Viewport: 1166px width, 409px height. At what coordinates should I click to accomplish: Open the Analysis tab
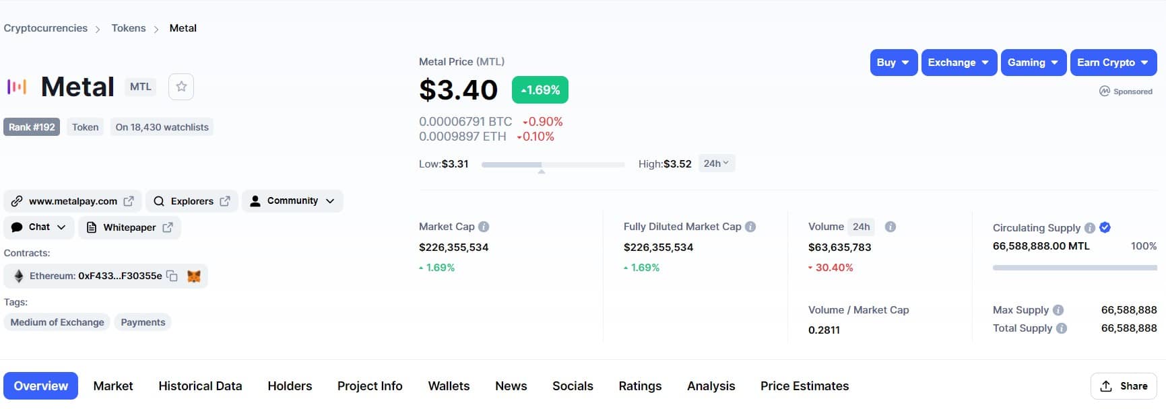[x=711, y=386]
